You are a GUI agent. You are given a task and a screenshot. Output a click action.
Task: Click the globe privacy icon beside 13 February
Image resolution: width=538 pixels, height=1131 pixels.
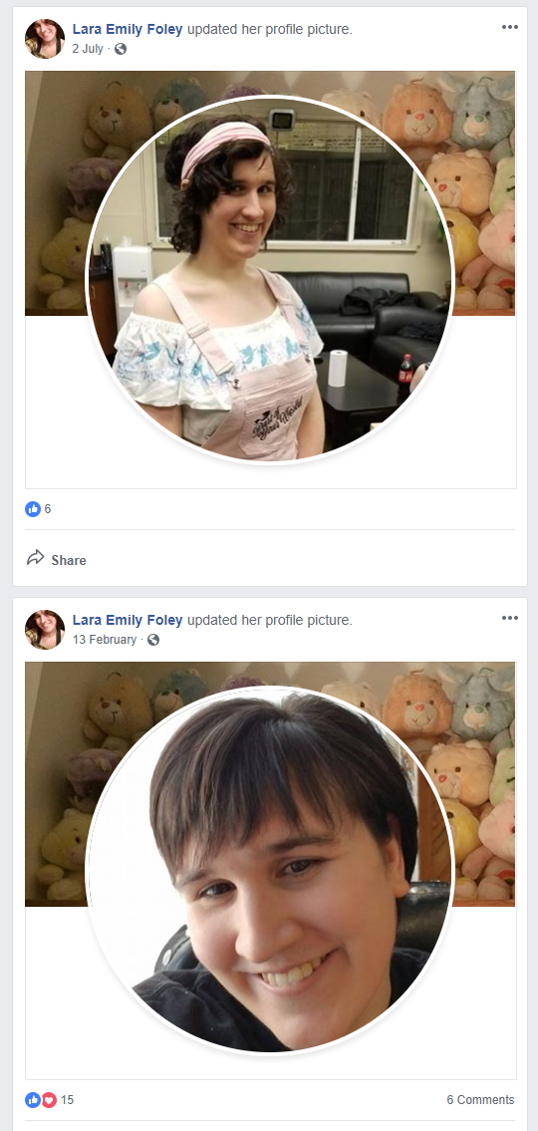(152, 640)
